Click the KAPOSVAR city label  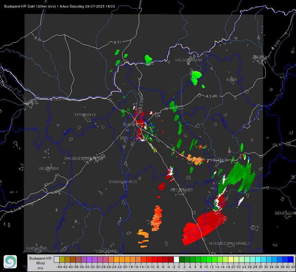click(x=37, y=248)
